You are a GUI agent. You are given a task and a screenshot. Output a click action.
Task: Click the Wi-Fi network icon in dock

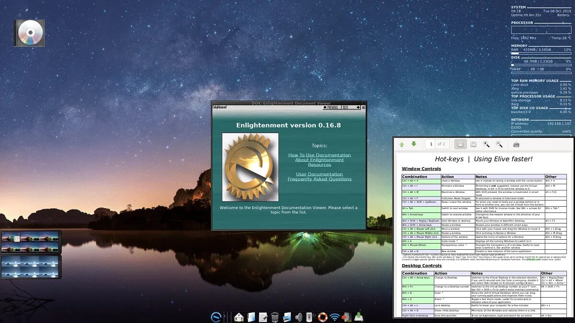(x=334, y=317)
